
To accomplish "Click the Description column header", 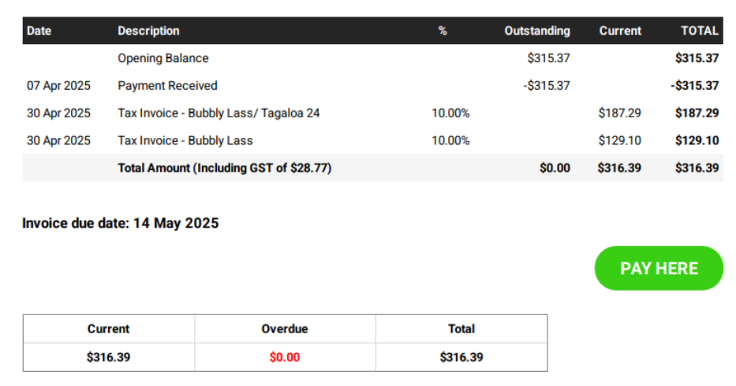I will pos(148,31).
